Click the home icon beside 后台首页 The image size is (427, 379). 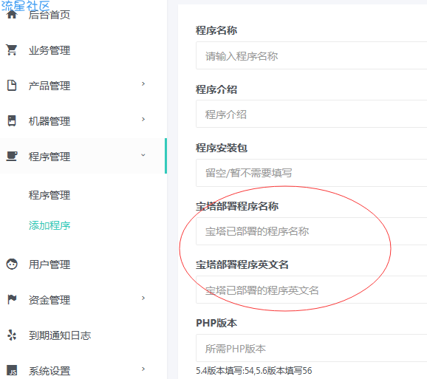[x=12, y=14]
